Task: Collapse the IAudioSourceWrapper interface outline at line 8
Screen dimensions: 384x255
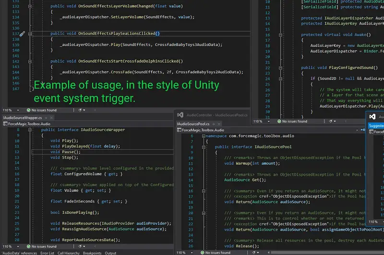Action: coord(30,130)
